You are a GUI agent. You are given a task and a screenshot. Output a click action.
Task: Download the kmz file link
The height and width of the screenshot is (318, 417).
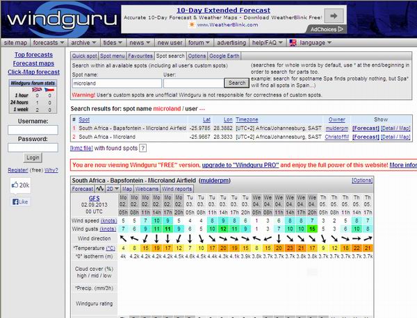click(81, 149)
